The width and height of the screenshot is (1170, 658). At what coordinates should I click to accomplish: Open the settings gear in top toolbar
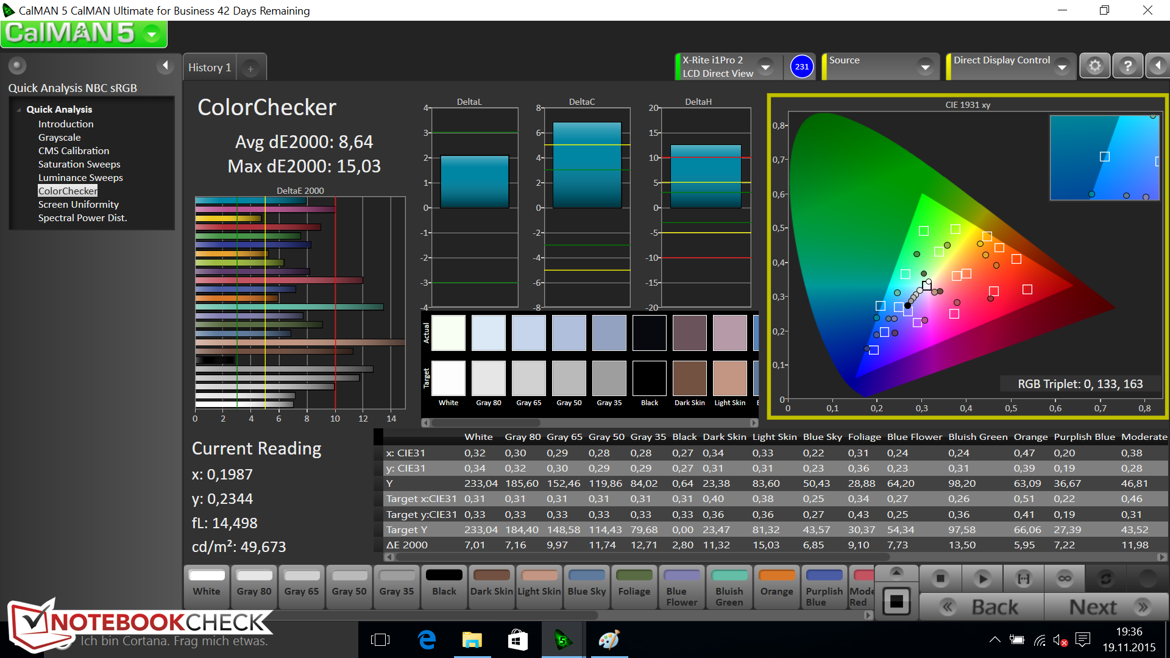[x=1095, y=66]
